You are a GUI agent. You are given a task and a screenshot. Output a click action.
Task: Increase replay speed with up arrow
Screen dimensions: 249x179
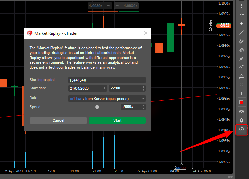[x=143, y=105]
